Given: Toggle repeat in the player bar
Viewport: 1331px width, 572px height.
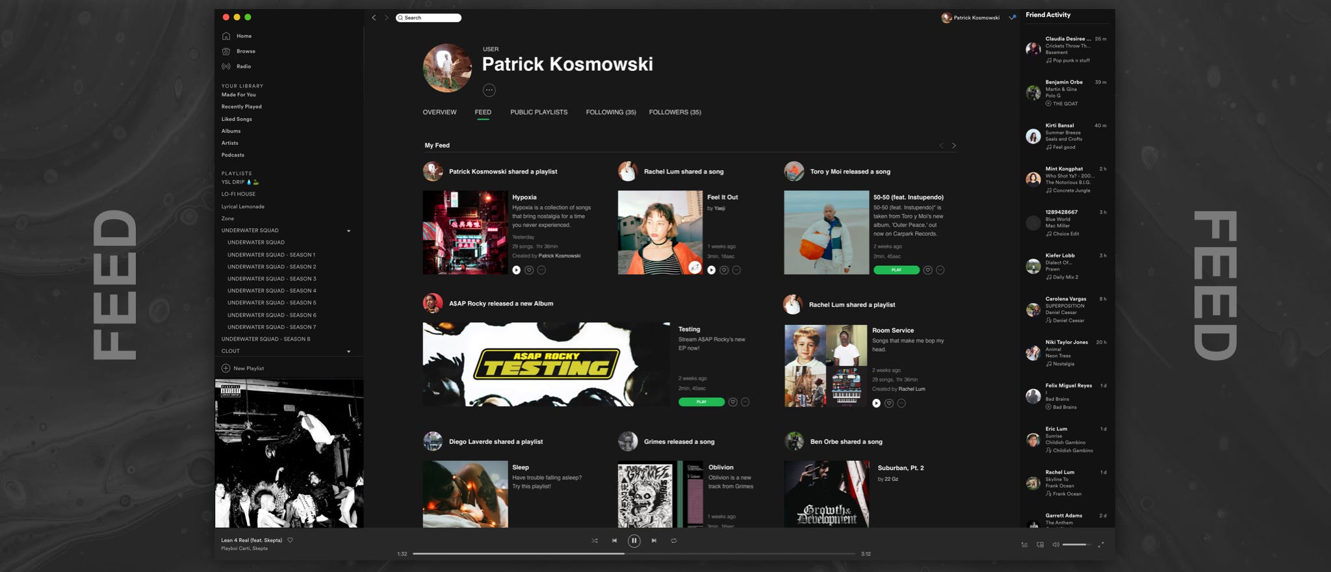Looking at the screenshot, I should (x=674, y=540).
